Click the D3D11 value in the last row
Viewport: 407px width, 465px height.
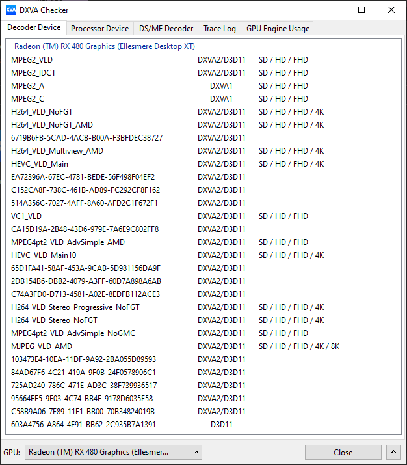(222, 425)
